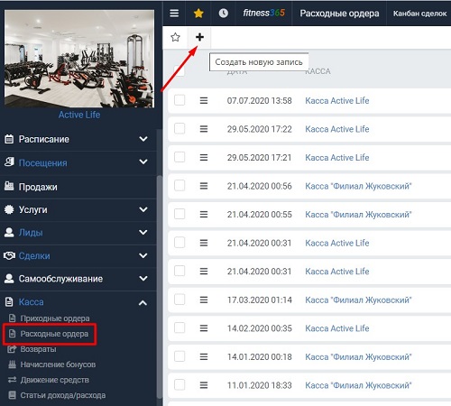Viewport: 451px width, 406px height.
Task: Expand the Посещения section chevron
Action: [143, 161]
